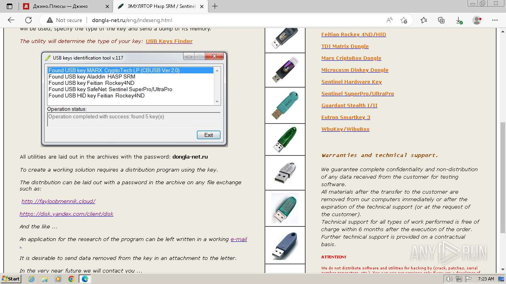Toggle Read aloud in the address bar

point(389,20)
